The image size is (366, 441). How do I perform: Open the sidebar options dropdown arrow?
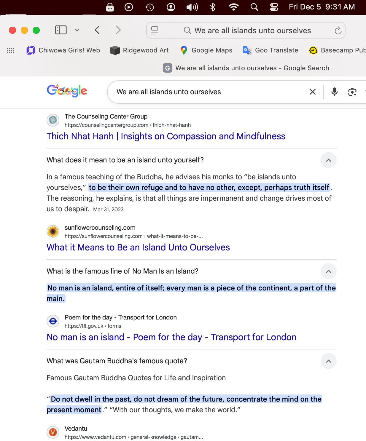[x=77, y=30]
